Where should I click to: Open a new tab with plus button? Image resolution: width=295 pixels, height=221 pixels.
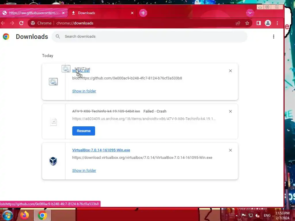coord(143,13)
